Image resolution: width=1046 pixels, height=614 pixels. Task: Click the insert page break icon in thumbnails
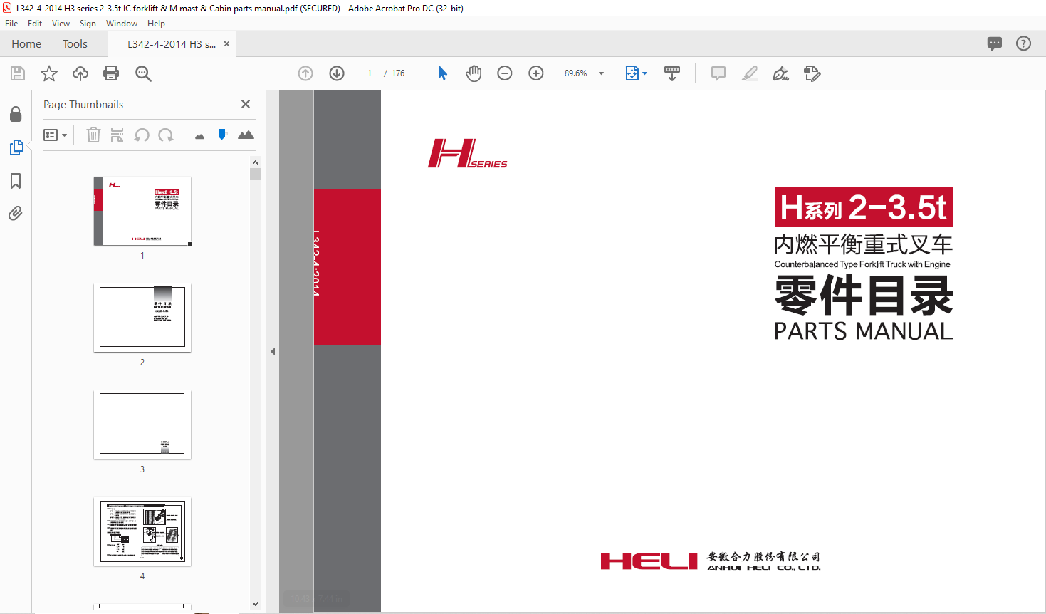tap(117, 135)
